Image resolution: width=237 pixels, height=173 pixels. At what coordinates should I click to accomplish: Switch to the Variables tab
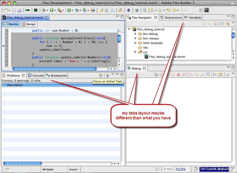coord(193,18)
